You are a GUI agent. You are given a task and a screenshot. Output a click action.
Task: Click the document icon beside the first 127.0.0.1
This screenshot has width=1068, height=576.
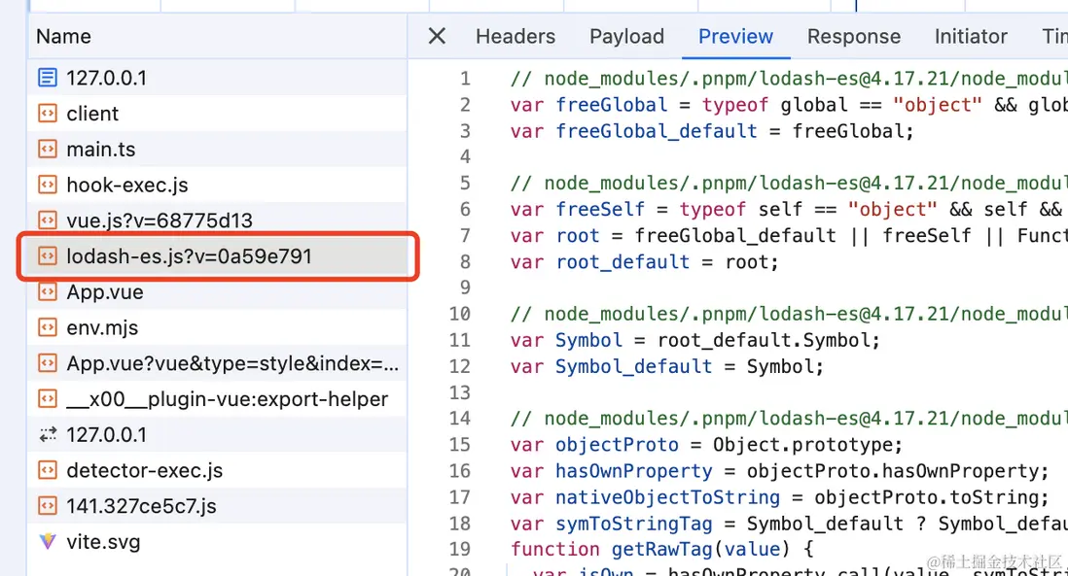pyautogui.click(x=47, y=78)
